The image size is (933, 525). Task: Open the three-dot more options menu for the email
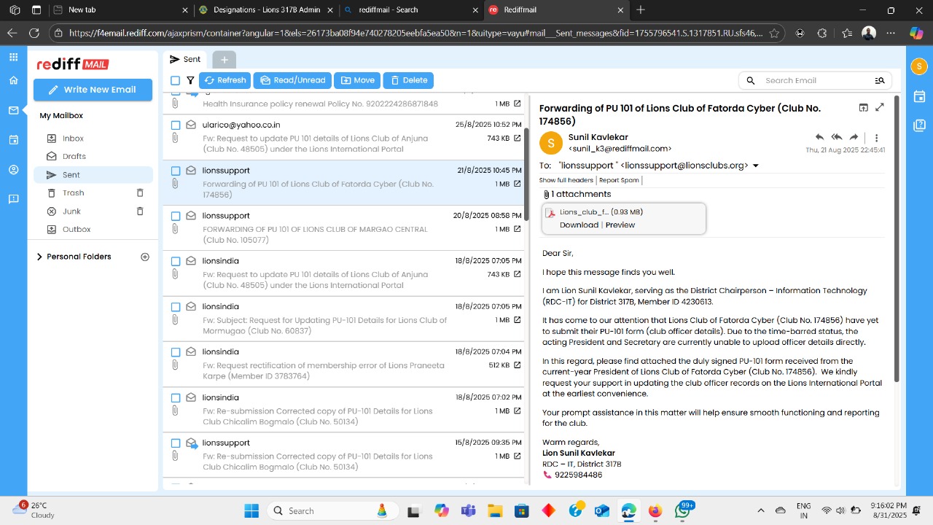point(876,138)
